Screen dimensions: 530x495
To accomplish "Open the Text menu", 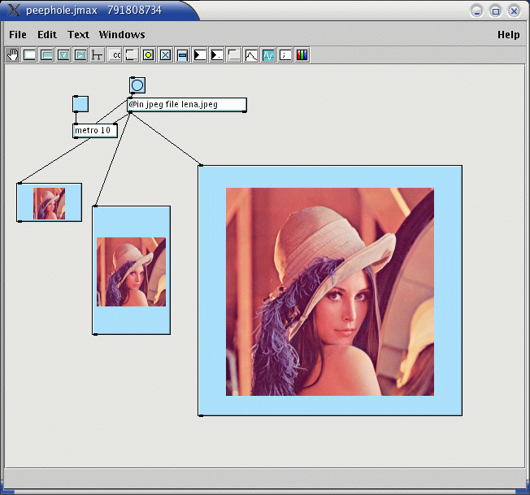I will coord(78,34).
